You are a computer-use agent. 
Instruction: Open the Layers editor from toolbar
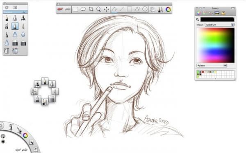coord(153,9)
